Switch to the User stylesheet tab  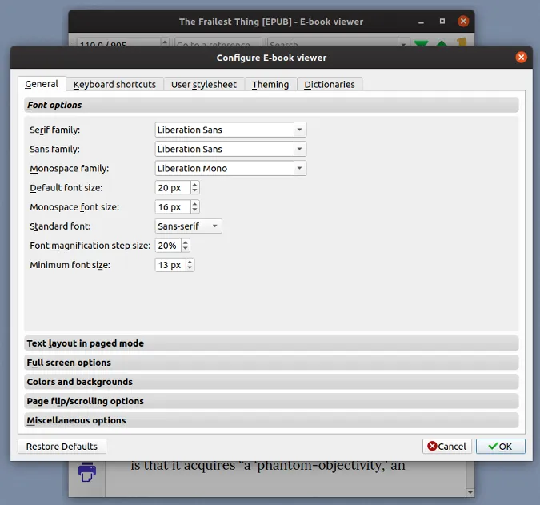[203, 84]
